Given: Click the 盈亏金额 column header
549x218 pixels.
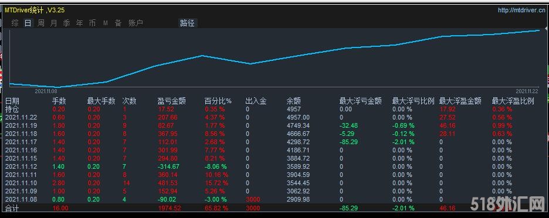Looking at the screenshot, I should 171,101.
